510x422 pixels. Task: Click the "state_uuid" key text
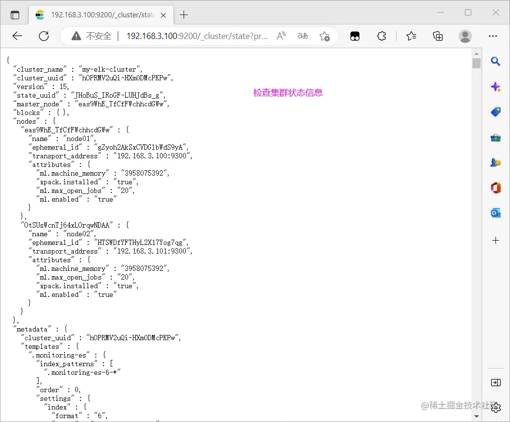(x=36, y=95)
